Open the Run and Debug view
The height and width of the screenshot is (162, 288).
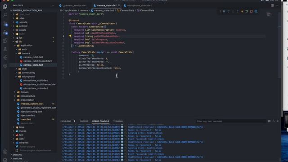[x=5, y=32]
